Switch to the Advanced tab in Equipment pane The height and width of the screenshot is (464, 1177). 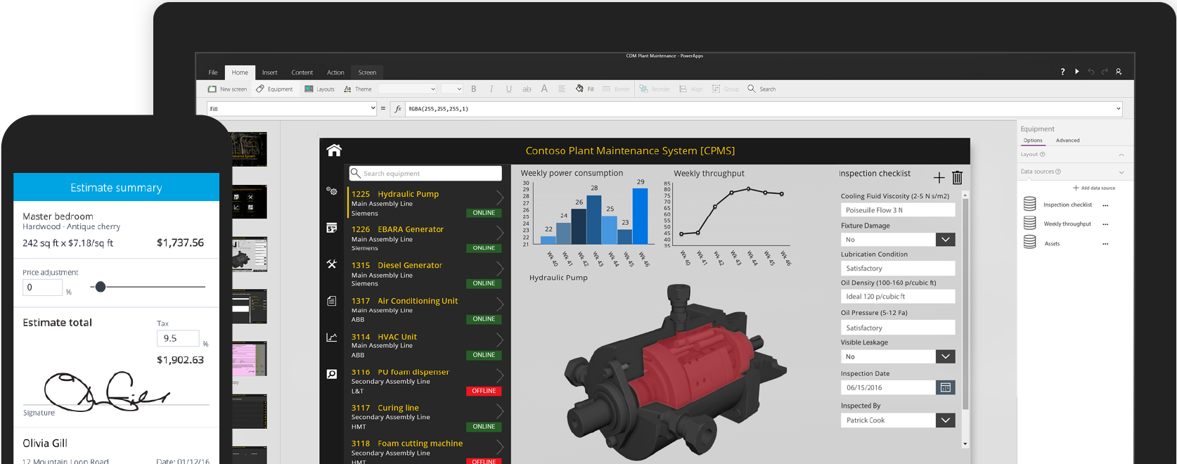[1068, 141]
